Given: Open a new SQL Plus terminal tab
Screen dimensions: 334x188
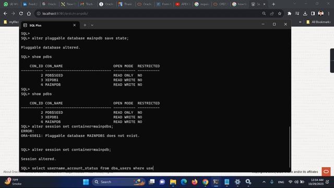Looking at the screenshot, I should [85, 25].
